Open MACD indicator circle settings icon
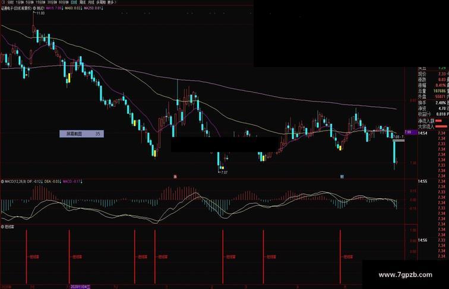This screenshot has width=449, height=289. [x=2, y=182]
